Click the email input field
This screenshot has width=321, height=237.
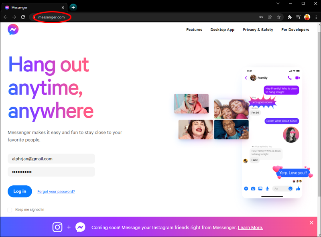tap(51, 159)
